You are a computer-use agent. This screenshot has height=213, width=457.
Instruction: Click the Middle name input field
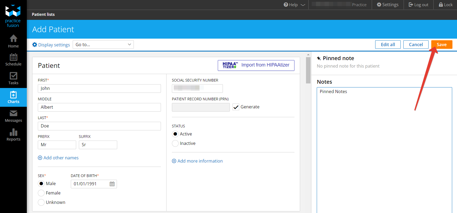click(x=99, y=107)
